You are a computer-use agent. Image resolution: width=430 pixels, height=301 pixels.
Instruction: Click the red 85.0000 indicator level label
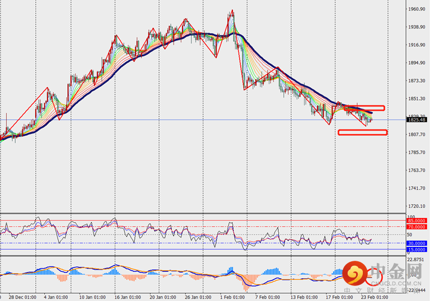tap(417, 222)
